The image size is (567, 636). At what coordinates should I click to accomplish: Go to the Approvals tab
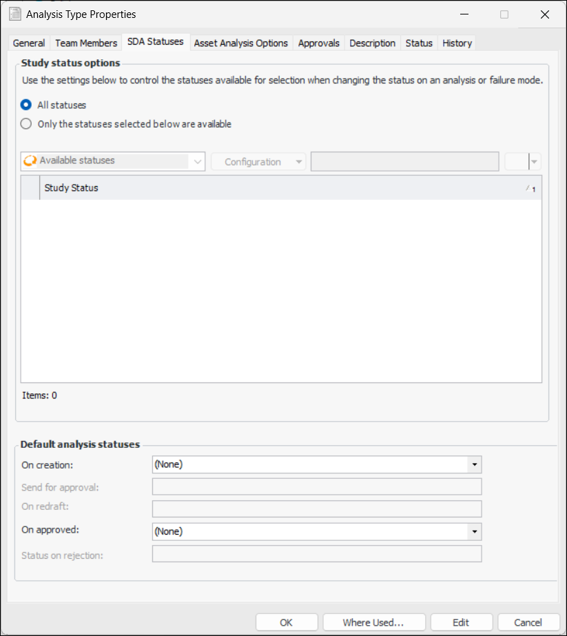coord(319,43)
